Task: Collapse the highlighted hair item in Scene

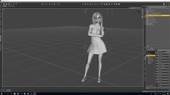Action: tap(150, 16)
